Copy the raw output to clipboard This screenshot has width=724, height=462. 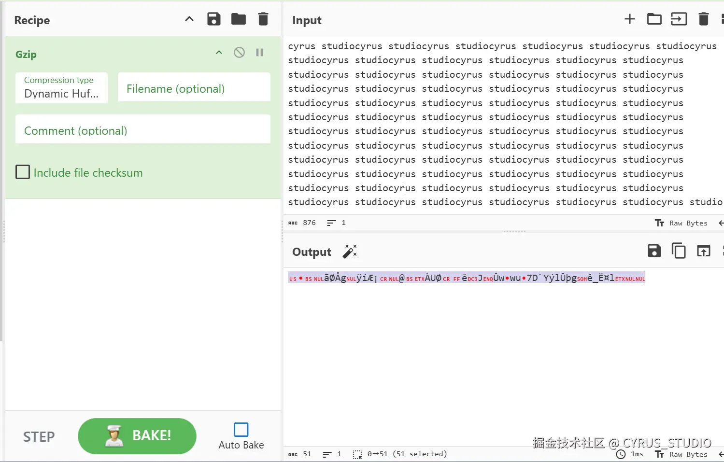679,251
